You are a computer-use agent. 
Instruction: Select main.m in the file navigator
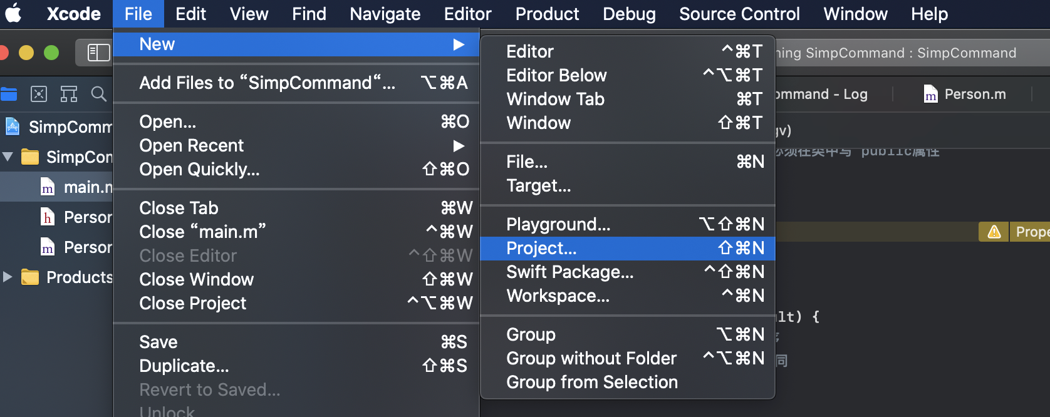point(88,187)
